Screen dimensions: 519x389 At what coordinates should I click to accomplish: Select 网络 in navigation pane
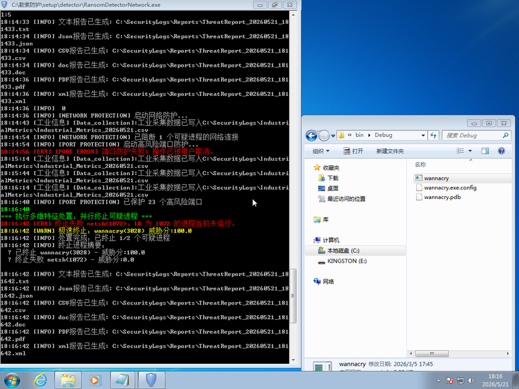[324, 281]
